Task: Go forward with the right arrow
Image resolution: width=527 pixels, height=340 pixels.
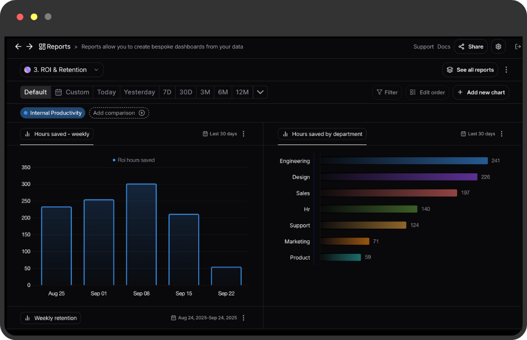Action: 29,46
